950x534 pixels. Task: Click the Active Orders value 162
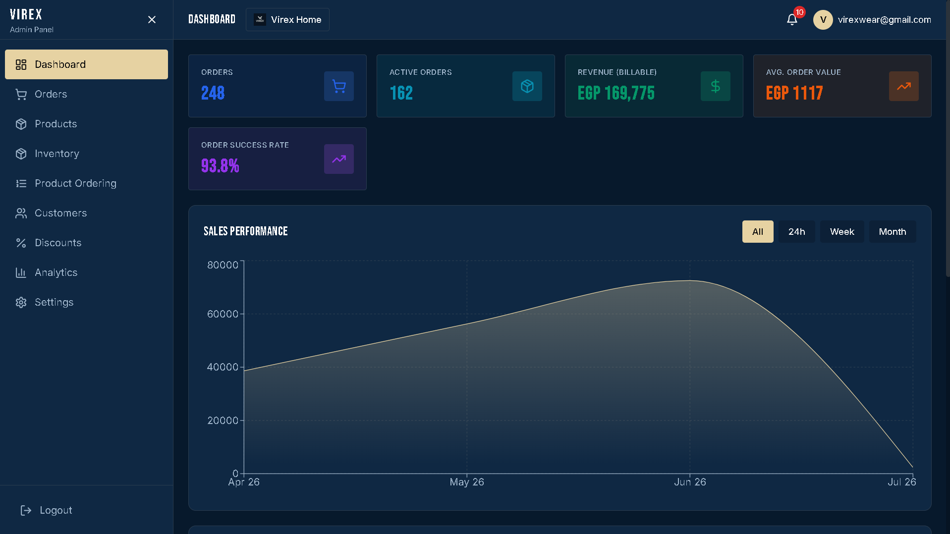(x=401, y=93)
